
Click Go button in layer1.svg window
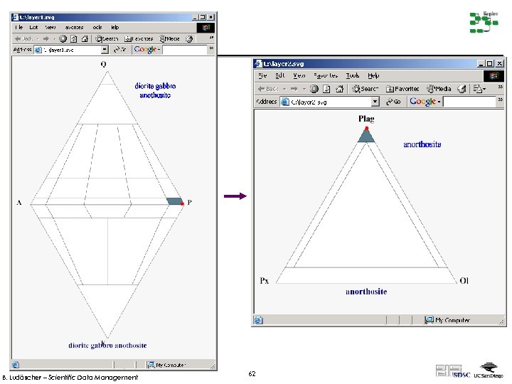119,50
